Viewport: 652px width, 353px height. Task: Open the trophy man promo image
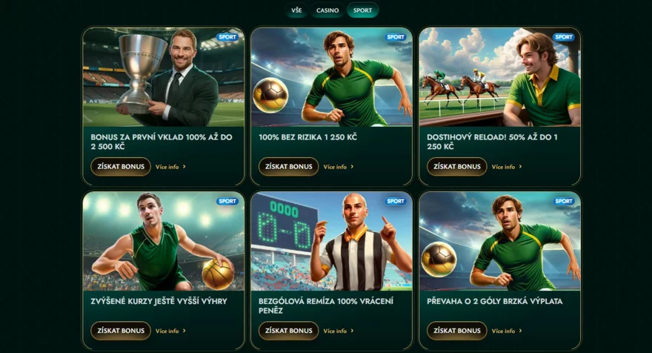click(164, 77)
